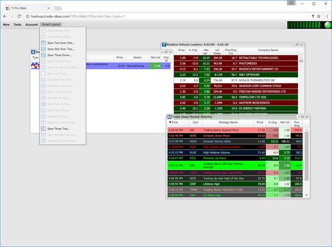The height and width of the screenshot is (247, 332).
Task: Choose Save One Two One menu entry
Action: (63, 86)
